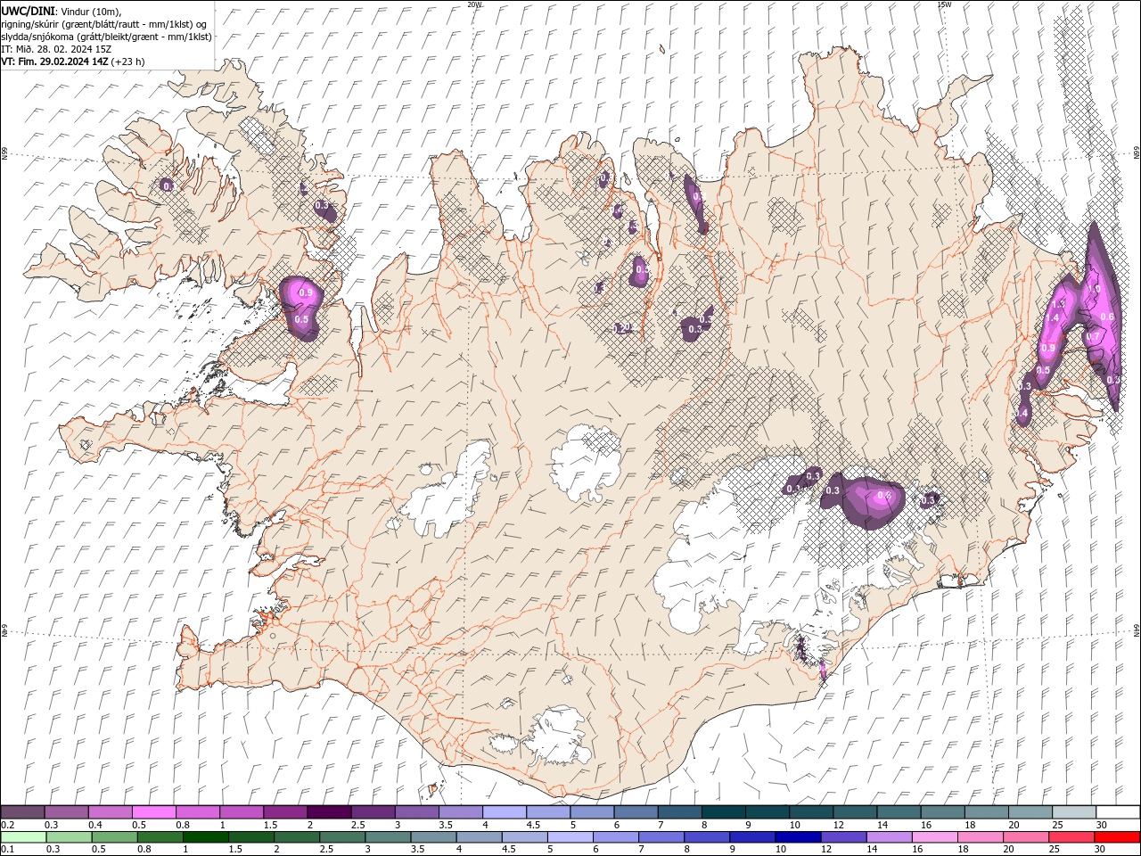This screenshot has width=1141, height=856.
Task: Click the white Hofsjökull glacier in central Iceland
Action: tap(586, 464)
